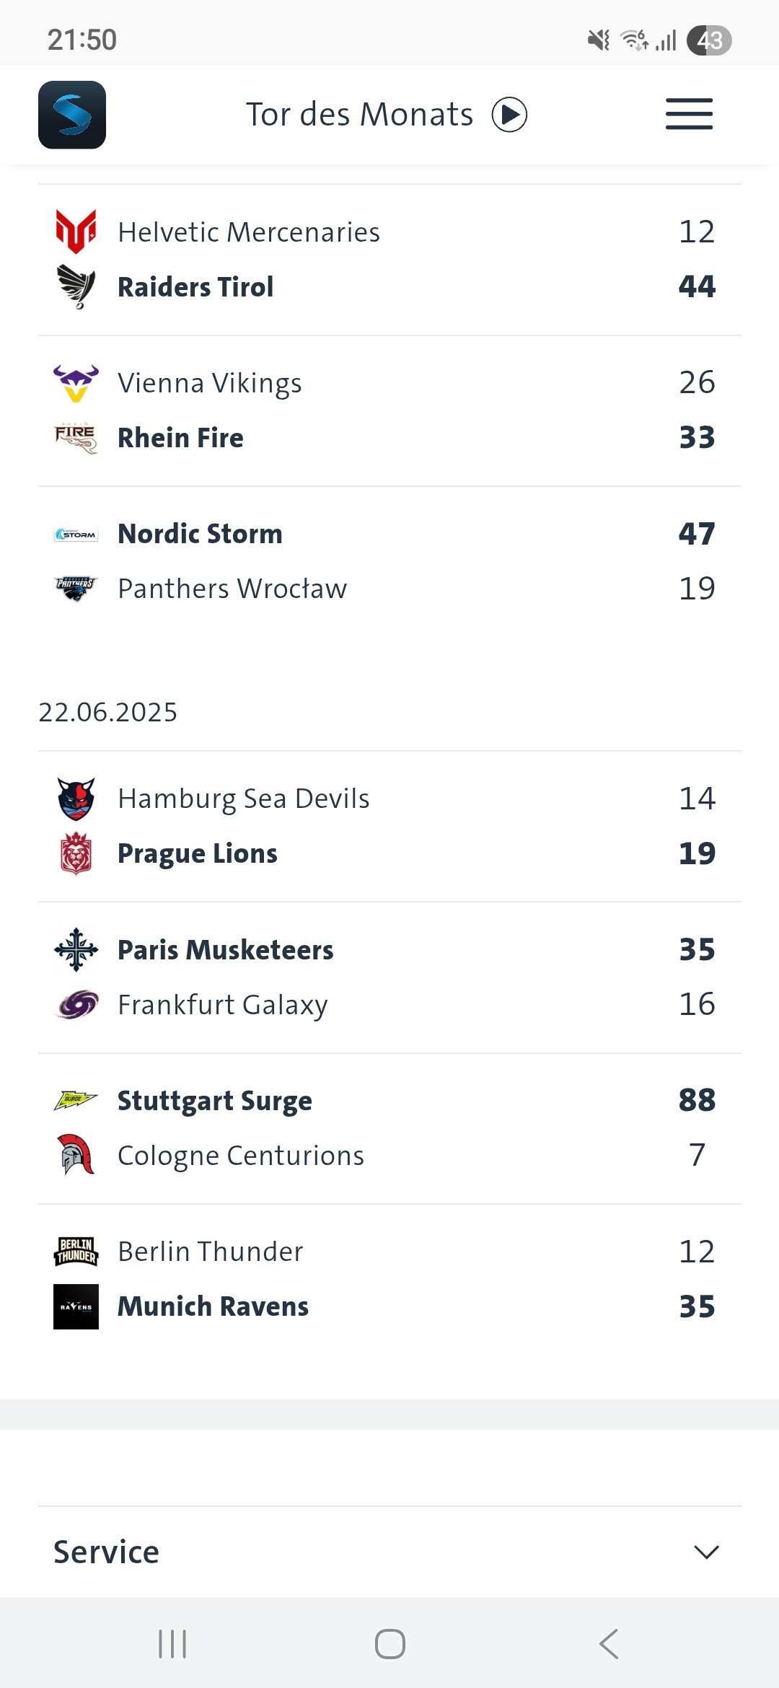Open the Service footer section
Screen dimensions: 779x1688
coord(107,1552)
